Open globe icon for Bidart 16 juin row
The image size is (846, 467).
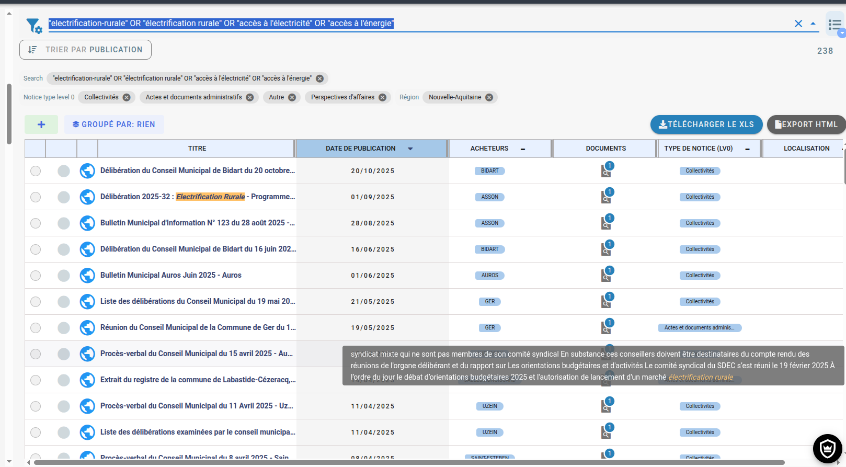click(x=87, y=249)
